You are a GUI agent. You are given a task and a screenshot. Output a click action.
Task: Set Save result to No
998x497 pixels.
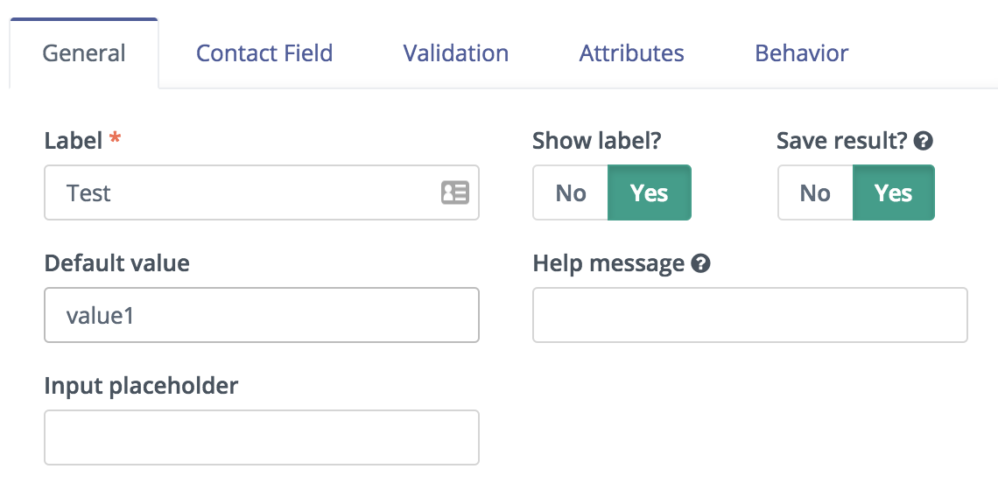[x=815, y=192]
